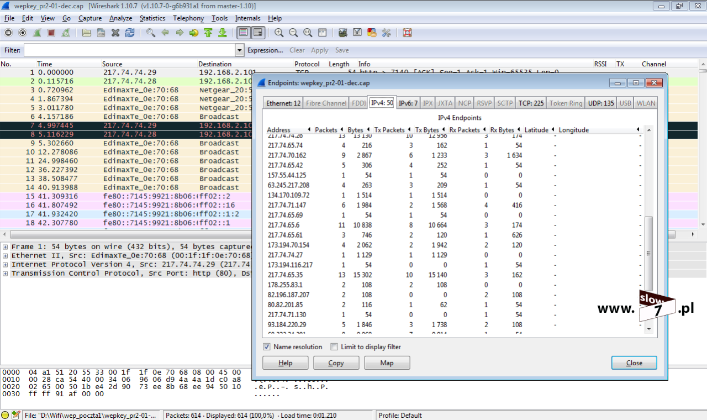Click Profile: Default in status bar
The width and height of the screenshot is (707, 420).
tap(400, 416)
